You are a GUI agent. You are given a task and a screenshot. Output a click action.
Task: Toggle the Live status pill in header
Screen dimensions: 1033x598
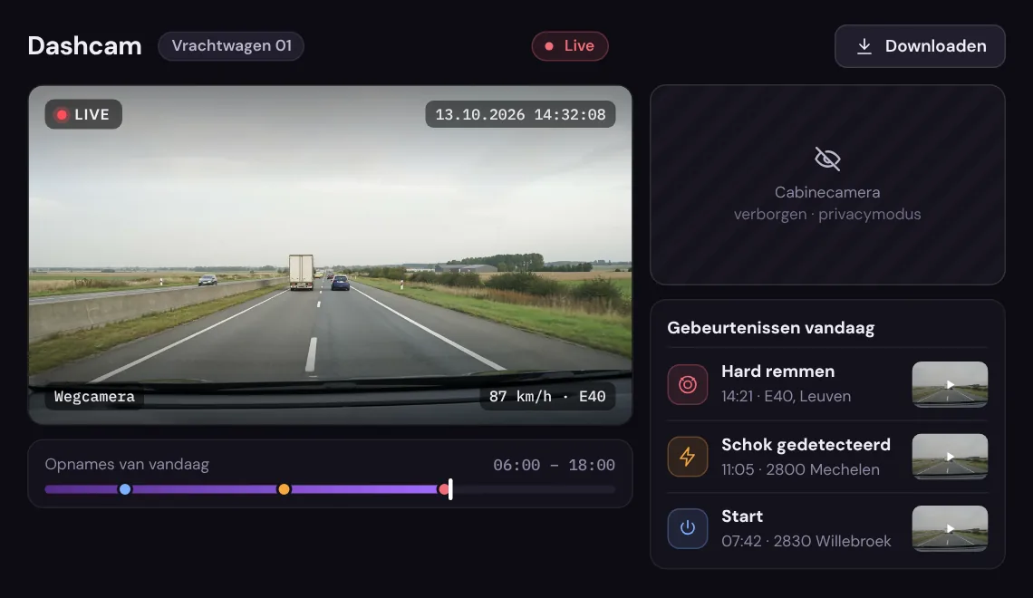[x=570, y=46]
